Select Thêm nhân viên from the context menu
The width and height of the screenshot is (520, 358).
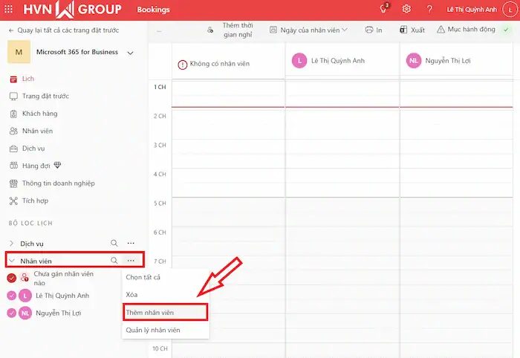point(165,312)
